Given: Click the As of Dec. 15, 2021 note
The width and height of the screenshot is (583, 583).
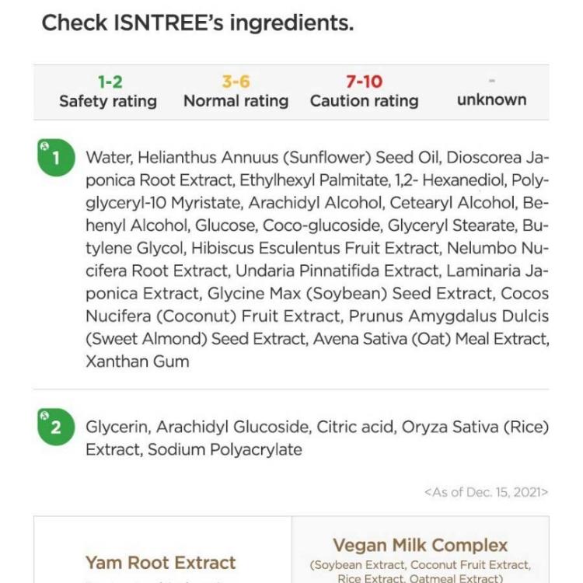Looking at the screenshot, I should pos(487,492).
